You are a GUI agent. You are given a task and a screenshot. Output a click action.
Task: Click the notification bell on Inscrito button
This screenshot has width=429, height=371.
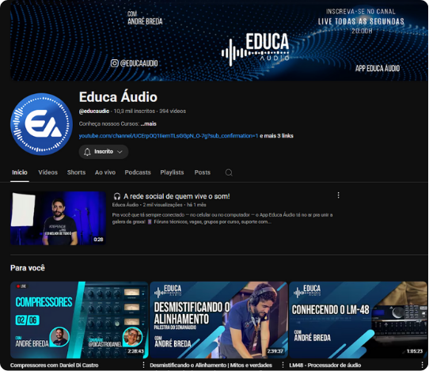pyautogui.click(x=87, y=152)
